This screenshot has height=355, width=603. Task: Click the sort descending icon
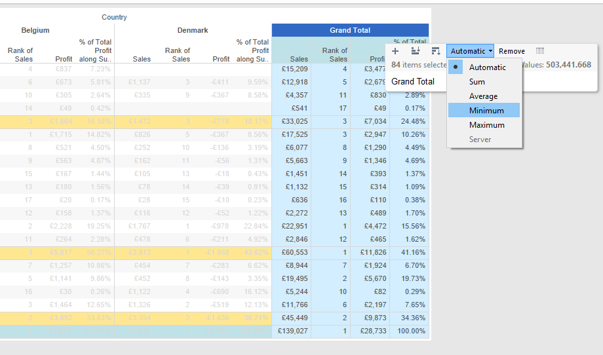click(x=436, y=51)
